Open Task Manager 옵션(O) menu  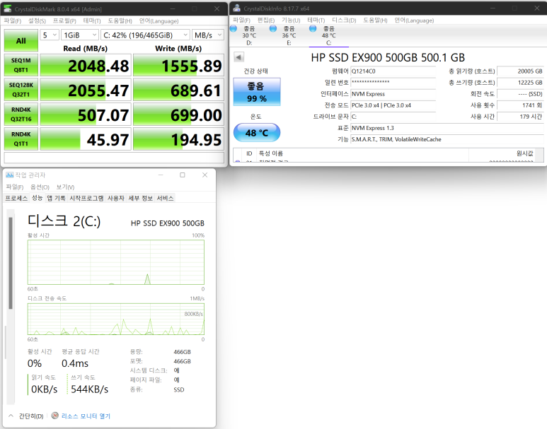pyautogui.click(x=40, y=187)
